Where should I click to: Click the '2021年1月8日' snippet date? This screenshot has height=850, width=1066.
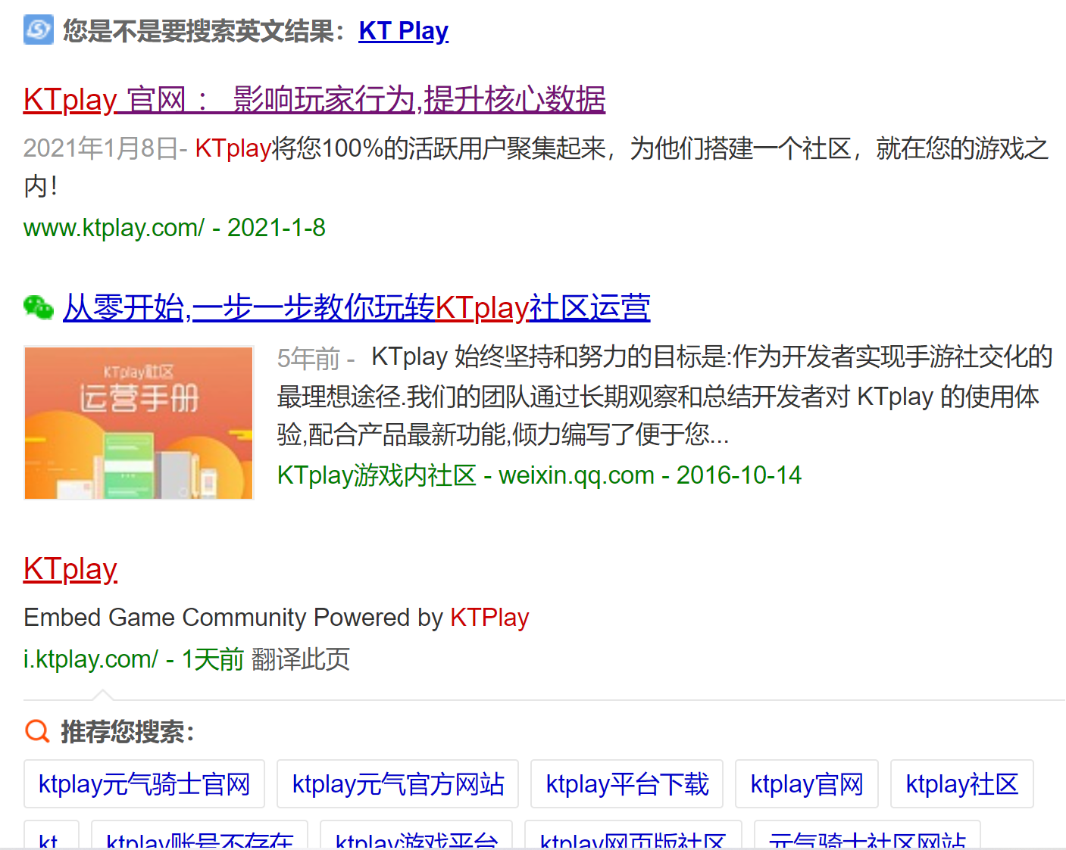(100, 148)
